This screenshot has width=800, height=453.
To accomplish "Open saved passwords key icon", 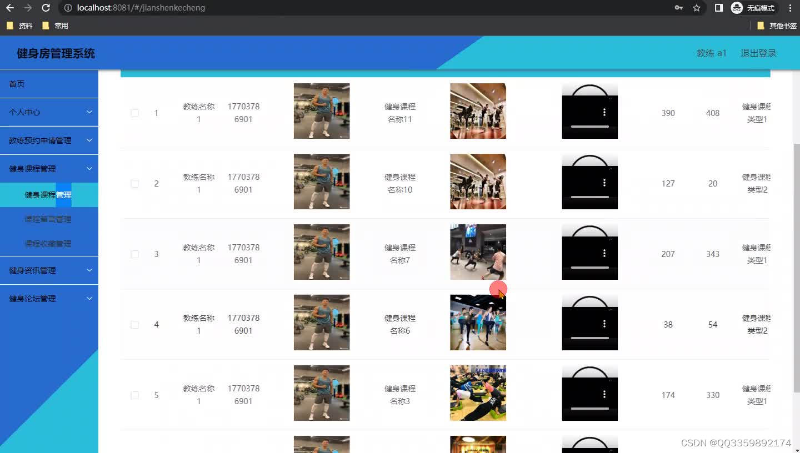I will tap(678, 8).
